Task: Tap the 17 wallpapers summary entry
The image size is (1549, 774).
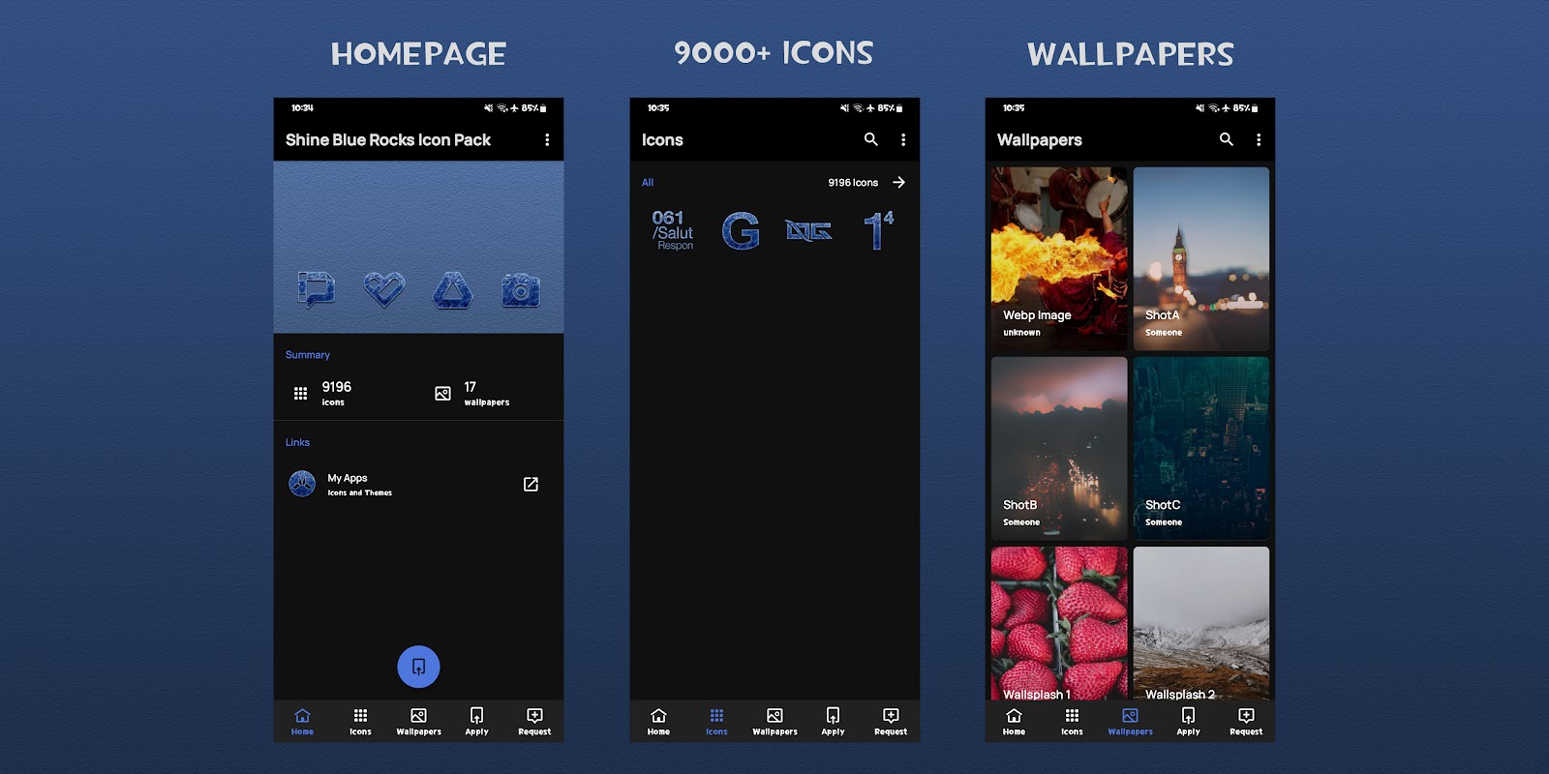Action: click(472, 393)
